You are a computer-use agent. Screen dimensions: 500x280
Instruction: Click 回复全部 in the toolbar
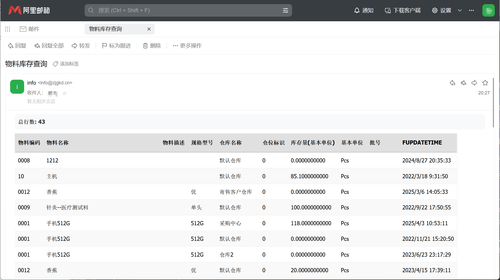coord(49,46)
